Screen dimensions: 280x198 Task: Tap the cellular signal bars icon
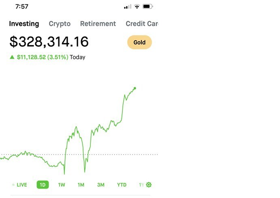click(128, 6)
